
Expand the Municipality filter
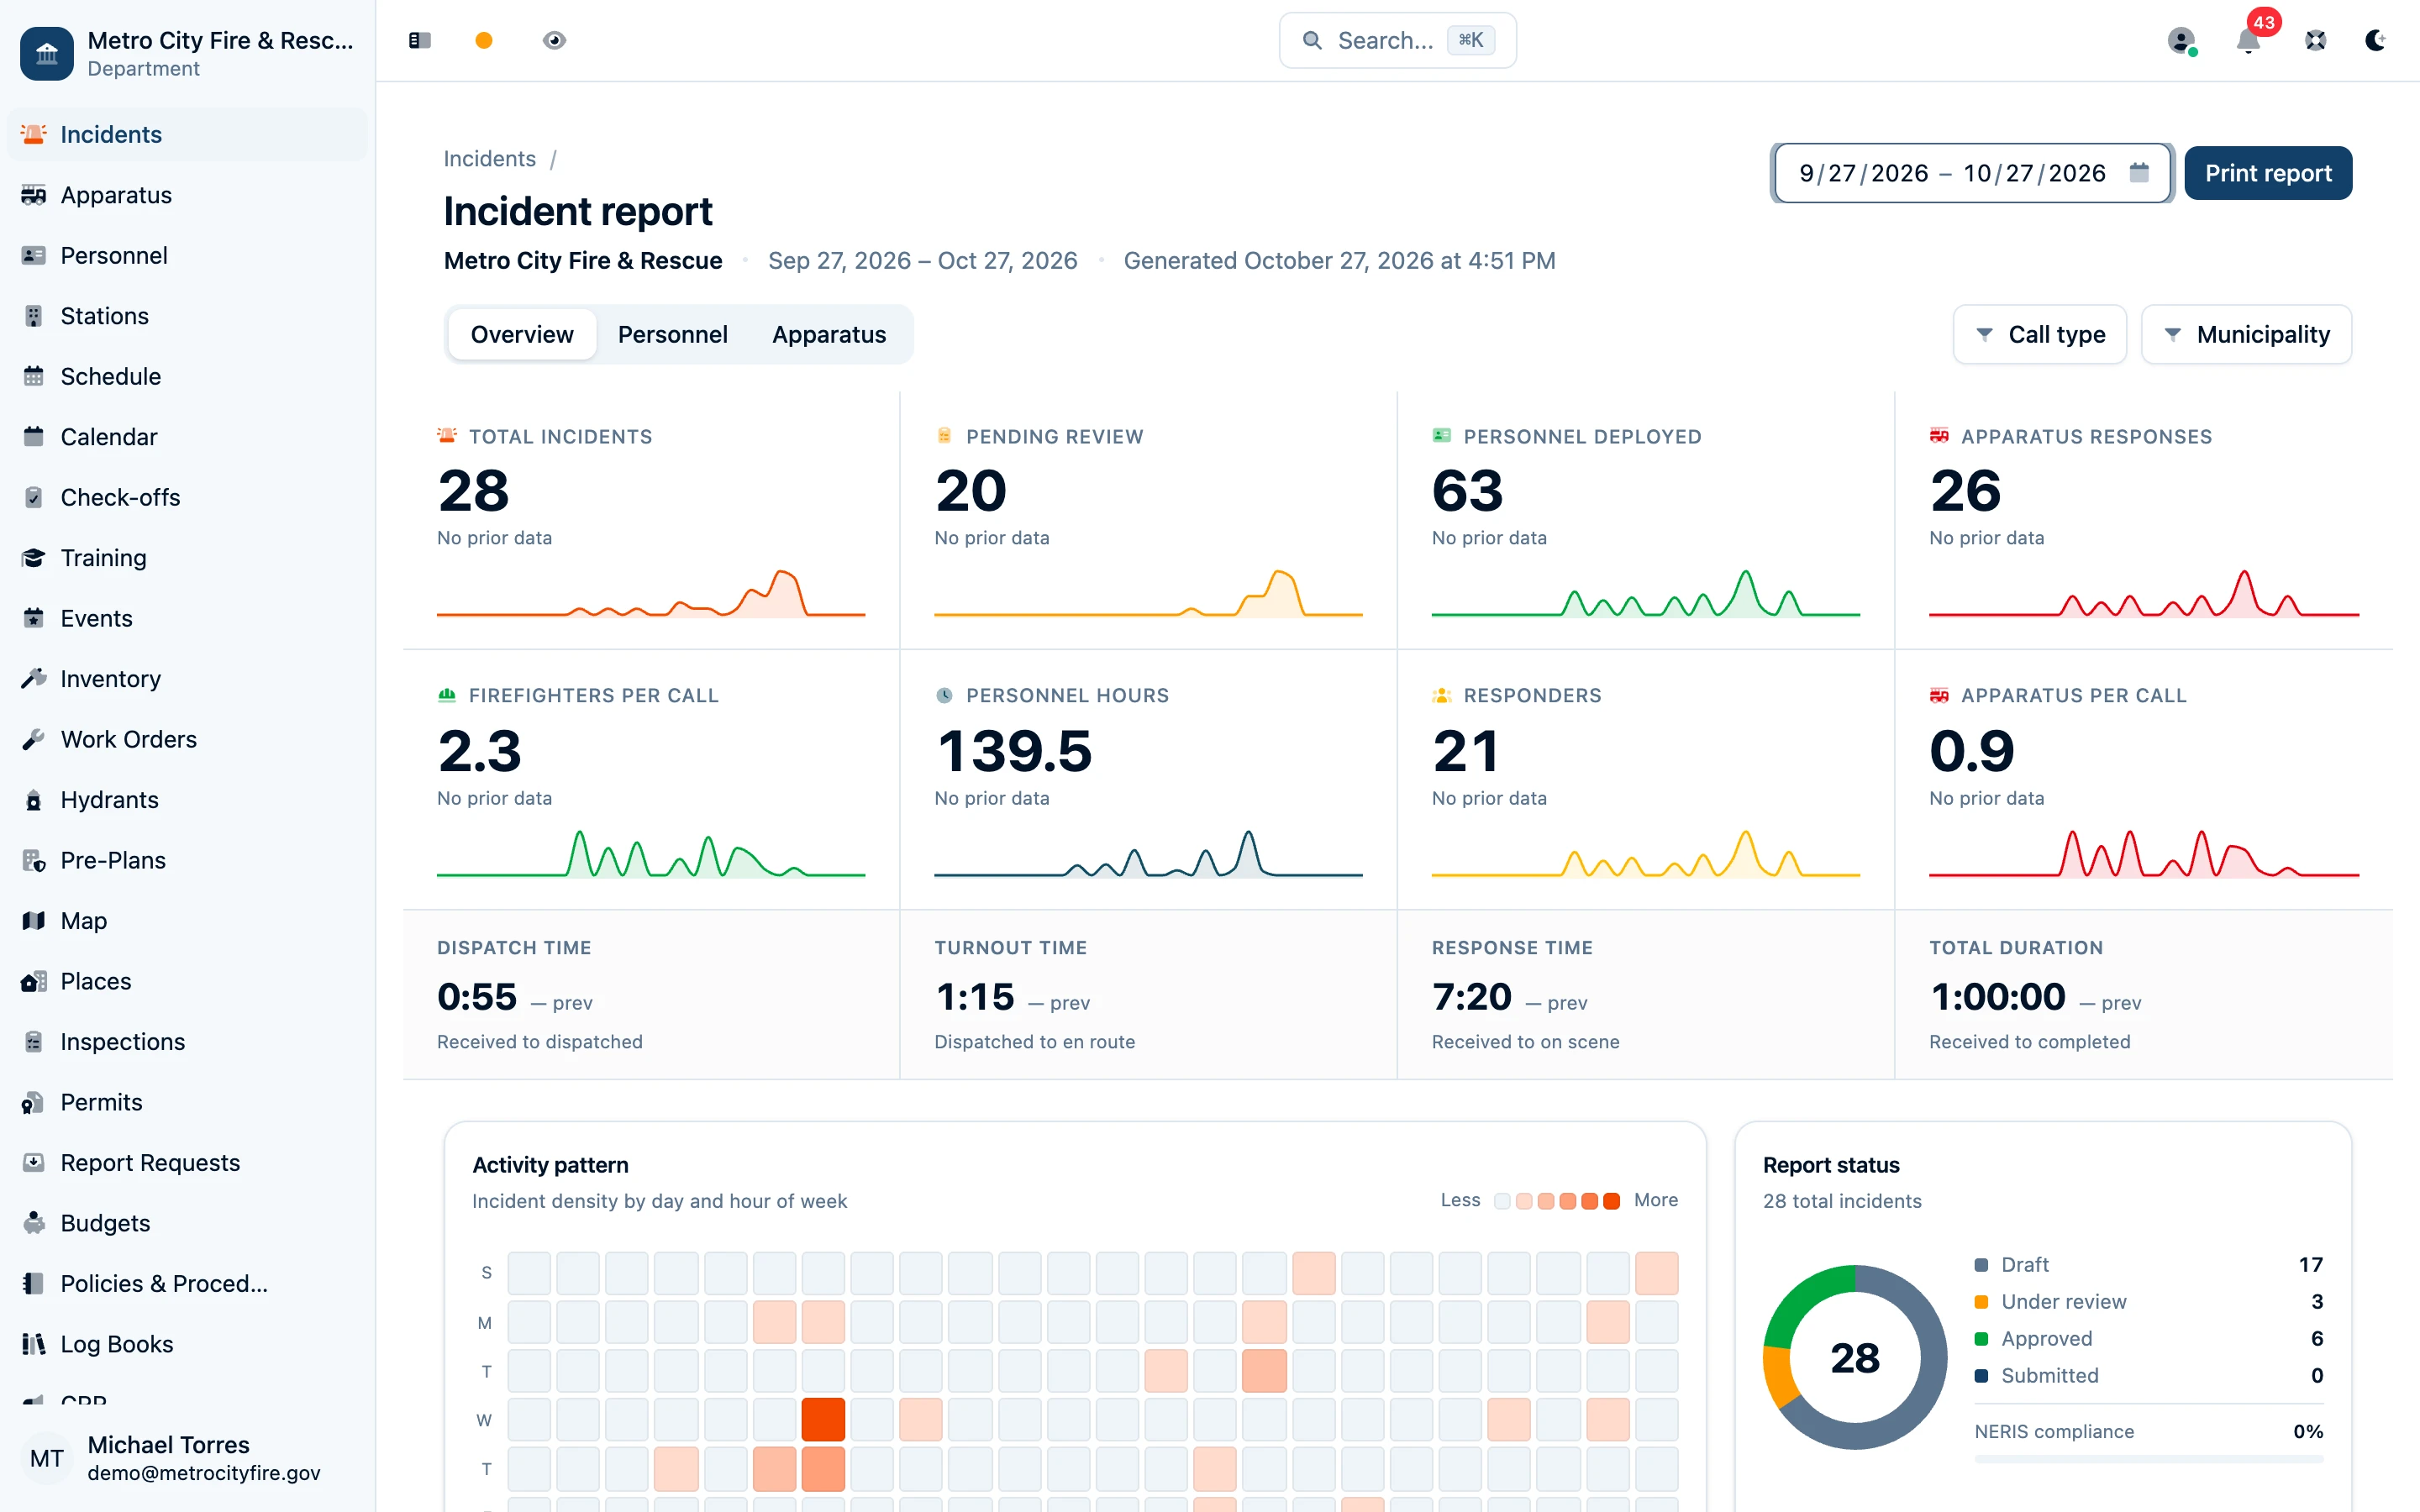[x=2246, y=334]
